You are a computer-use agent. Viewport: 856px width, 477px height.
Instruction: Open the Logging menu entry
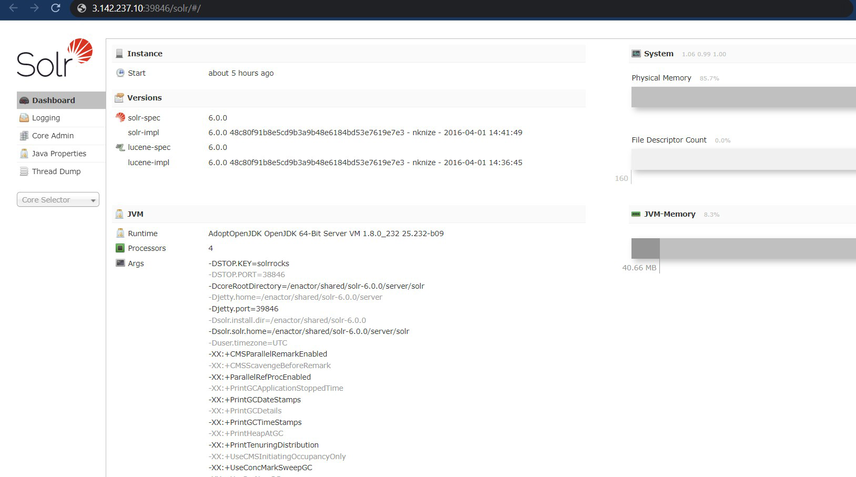tap(46, 118)
